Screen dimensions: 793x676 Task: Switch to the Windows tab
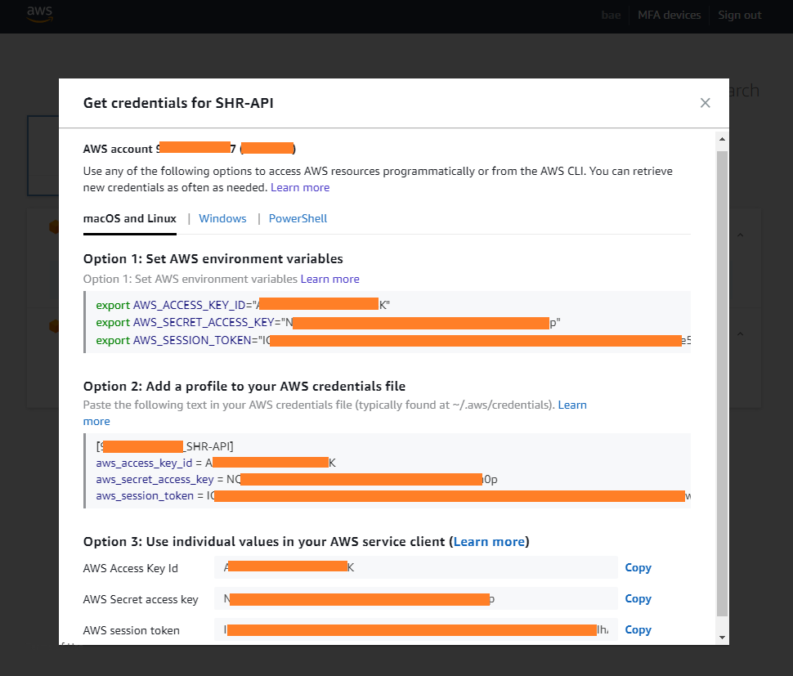(x=222, y=218)
